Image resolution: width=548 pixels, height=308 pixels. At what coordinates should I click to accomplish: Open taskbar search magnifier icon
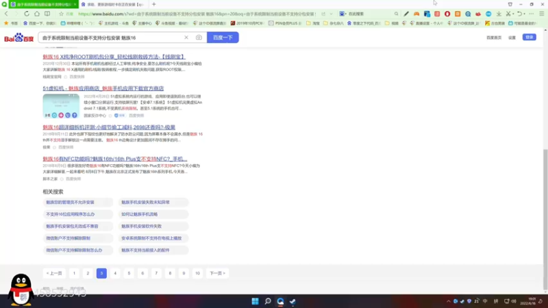(268, 301)
